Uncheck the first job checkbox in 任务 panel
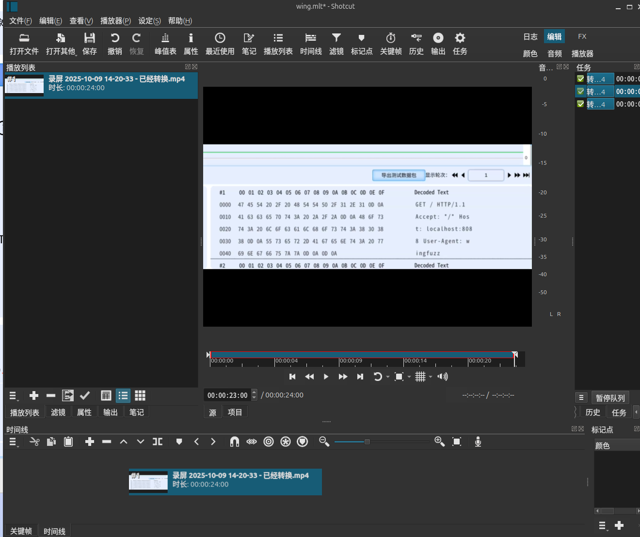The image size is (640, 537). pos(580,79)
